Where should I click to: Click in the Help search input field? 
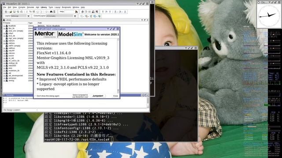pos(69,12)
